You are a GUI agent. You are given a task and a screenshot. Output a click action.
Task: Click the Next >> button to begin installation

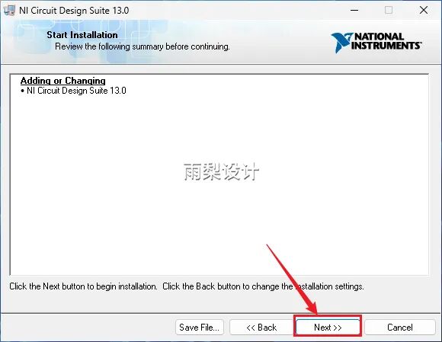328,327
